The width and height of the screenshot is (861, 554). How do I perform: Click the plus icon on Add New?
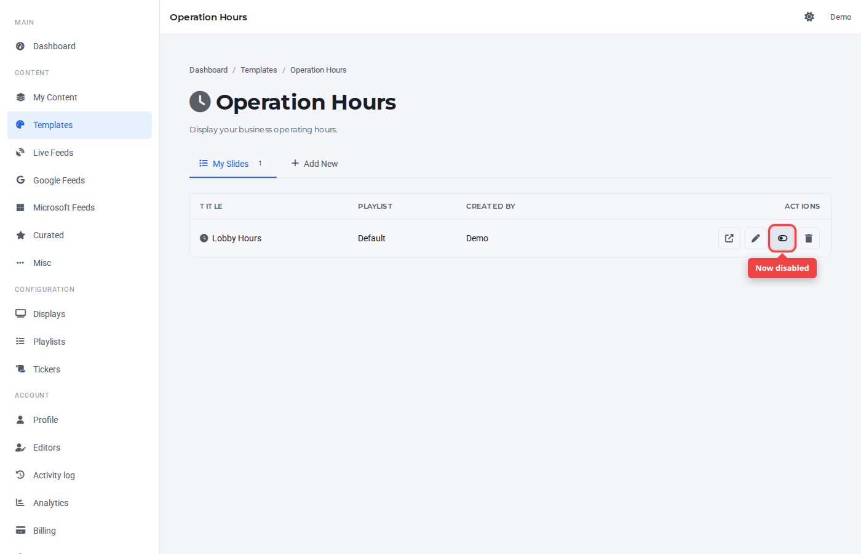pyautogui.click(x=295, y=163)
